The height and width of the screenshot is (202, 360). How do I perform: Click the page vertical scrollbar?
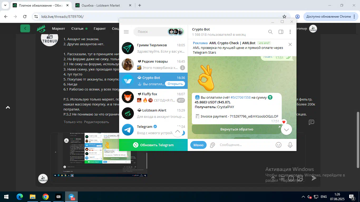(358, 139)
